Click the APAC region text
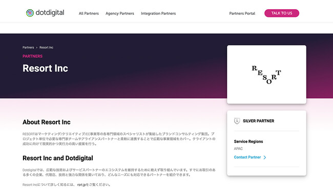 point(238,149)
